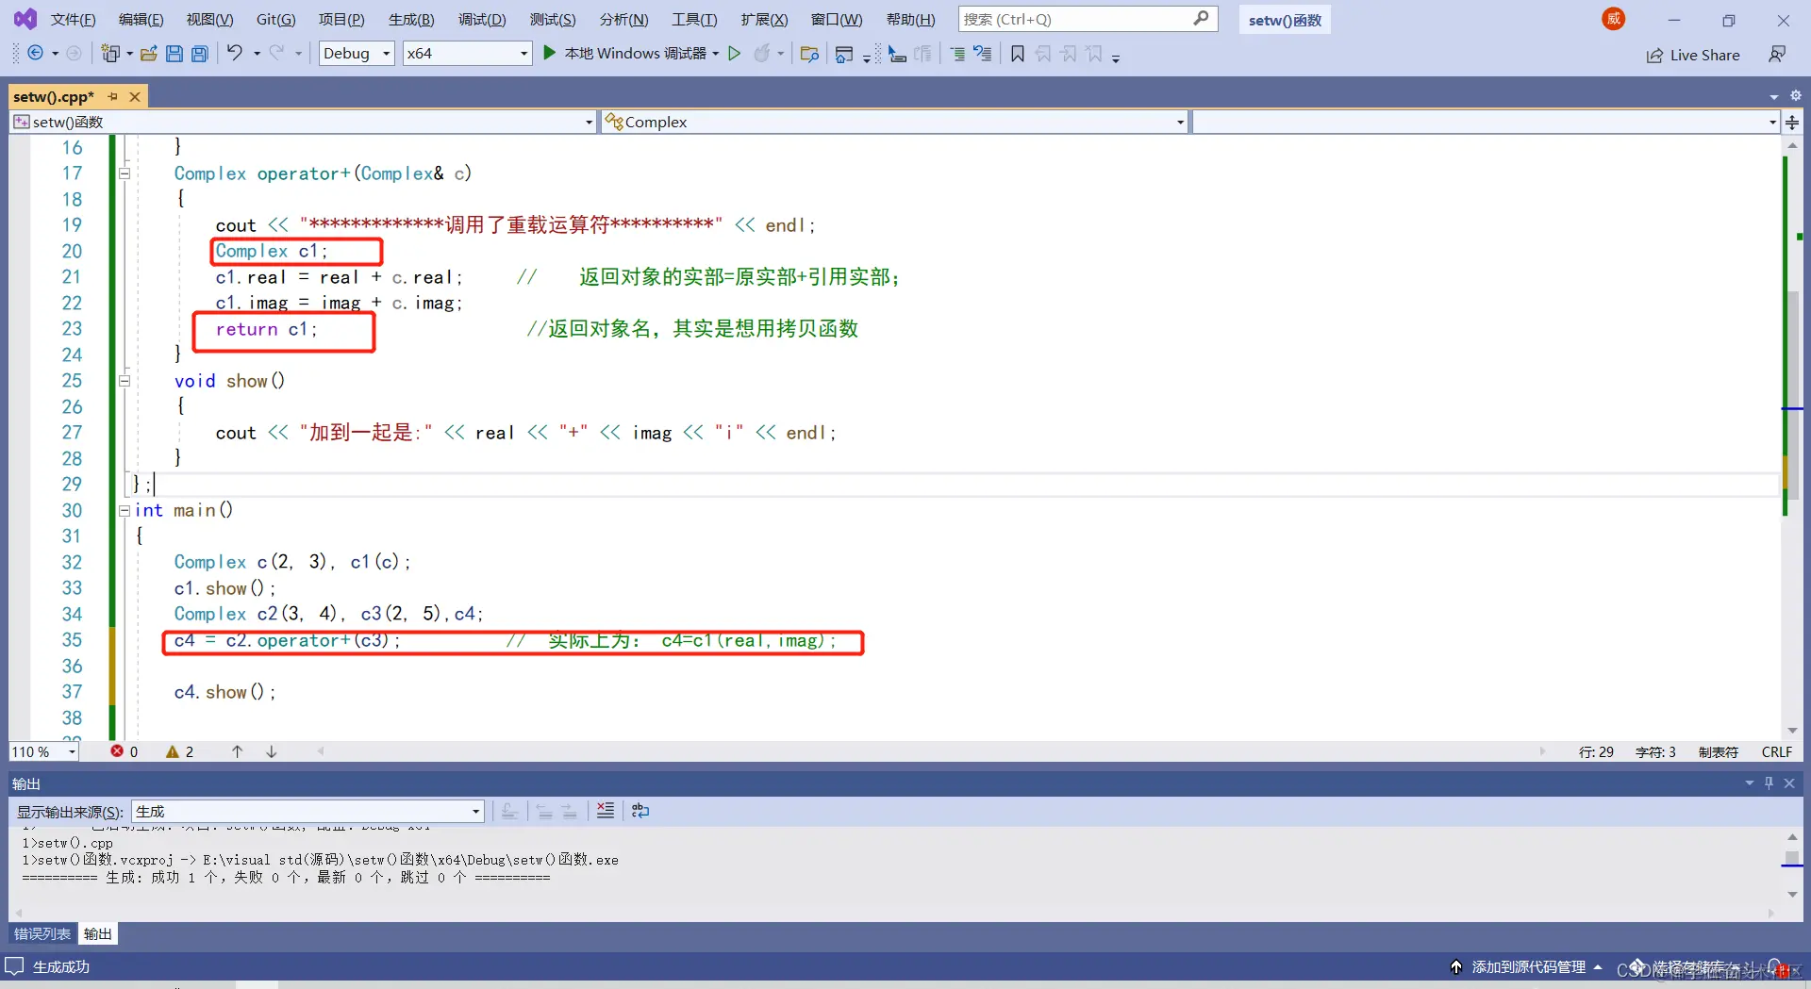The image size is (1811, 989).
Task: Open the 帮助(H) menu
Action: pyautogui.click(x=911, y=19)
